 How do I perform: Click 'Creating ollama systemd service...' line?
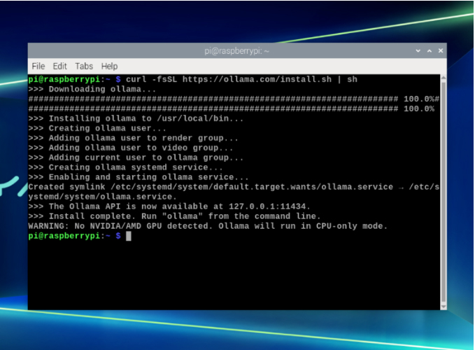click(125, 167)
